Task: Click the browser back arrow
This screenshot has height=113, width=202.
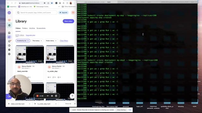Action: [8, 3]
